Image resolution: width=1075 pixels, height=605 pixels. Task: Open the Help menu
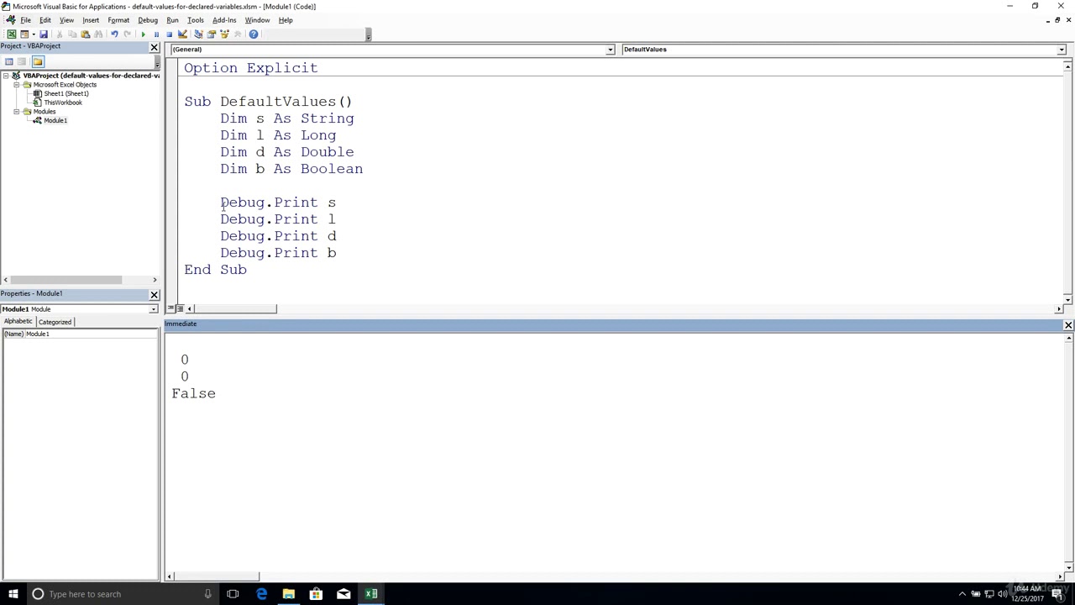(286, 20)
